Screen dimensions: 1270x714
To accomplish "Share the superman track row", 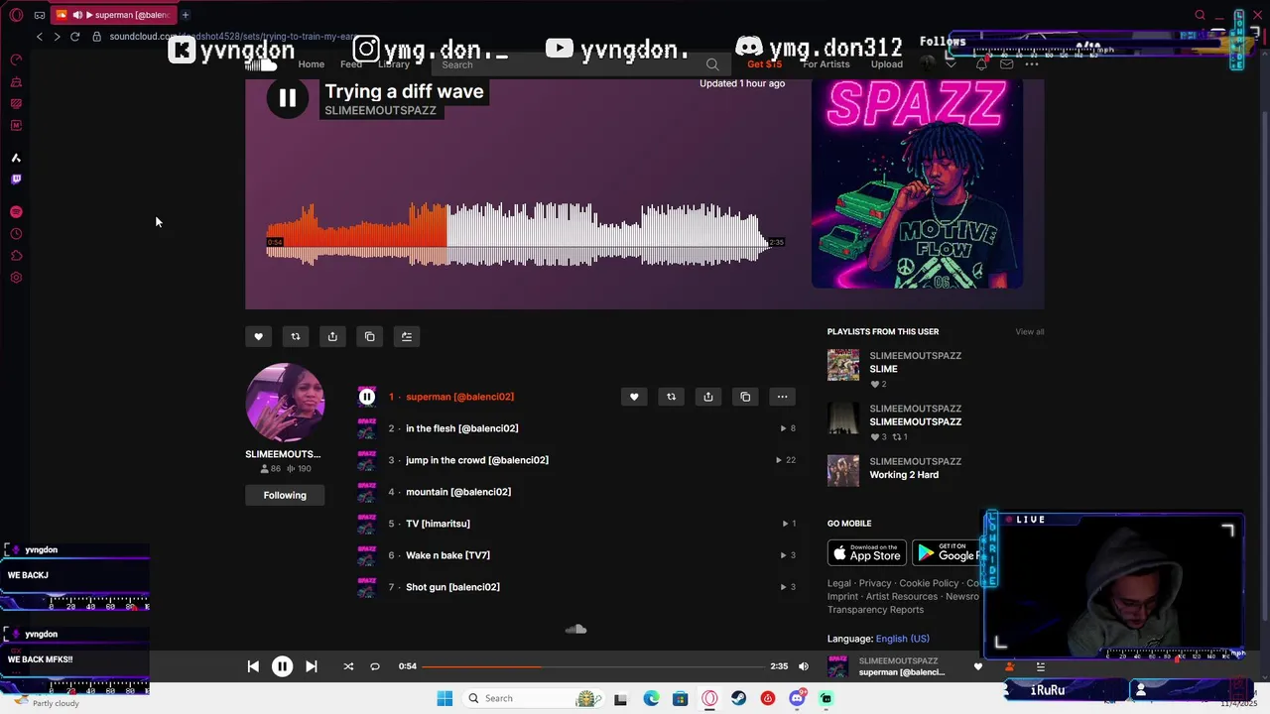I will point(708,397).
